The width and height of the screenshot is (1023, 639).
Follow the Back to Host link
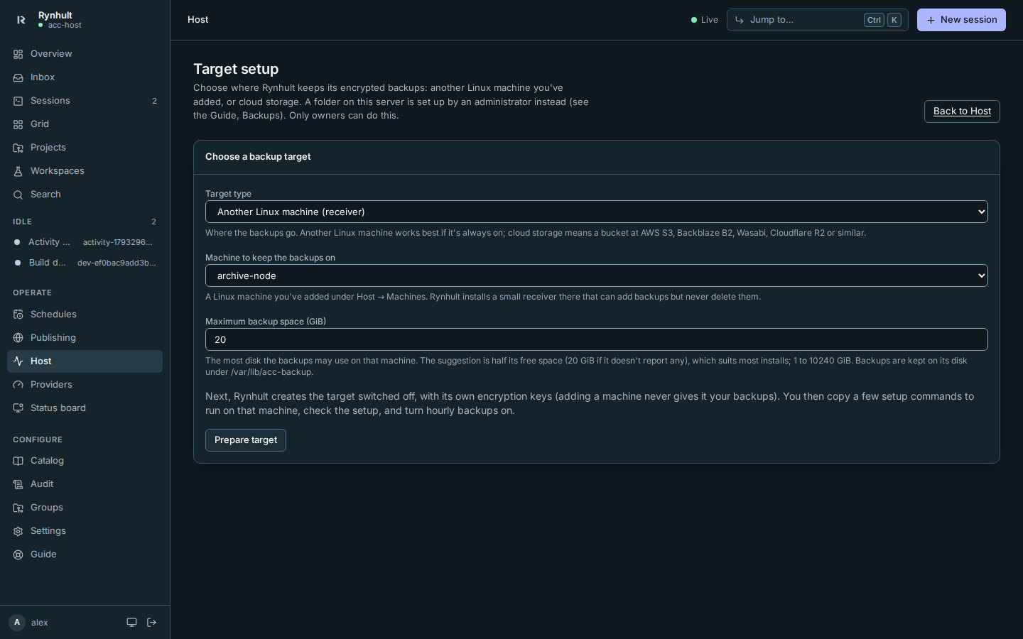click(x=962, y=111)
